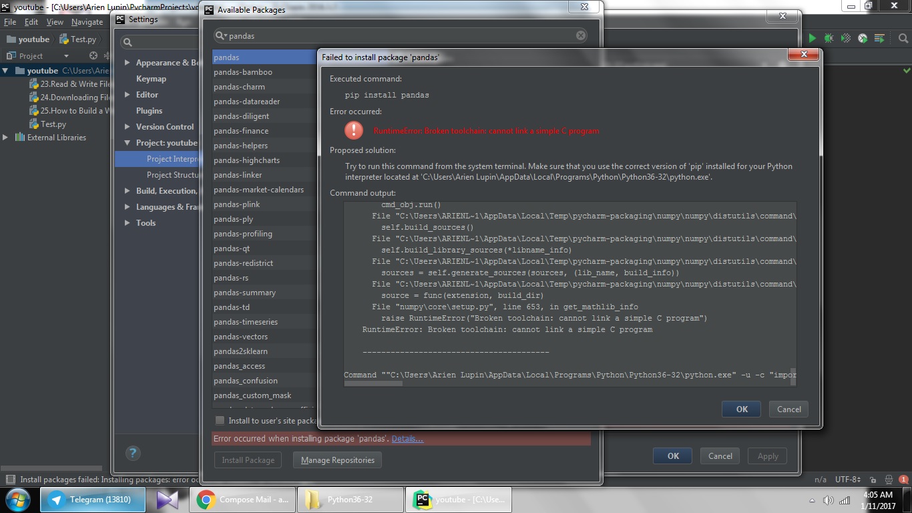Click the volume speaker icon in system tray
The width and height of the screenshot is (912, 513).
tap(829, 500)
